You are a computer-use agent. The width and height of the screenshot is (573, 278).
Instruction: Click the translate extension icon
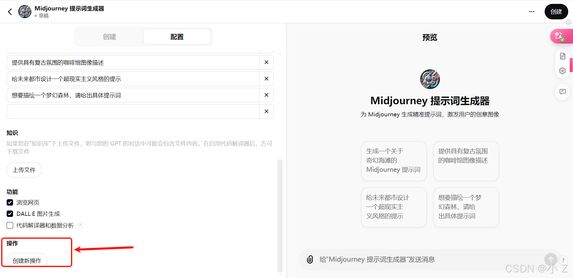pyautogui.click(x=559, y=36)
